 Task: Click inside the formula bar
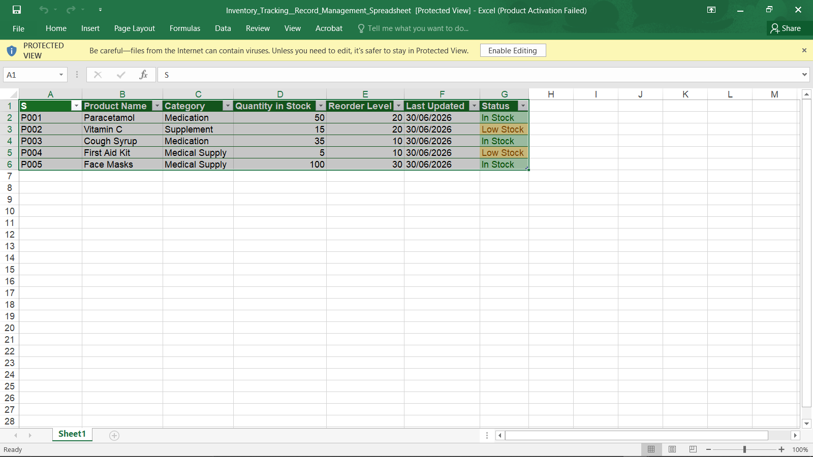(478, 75)
